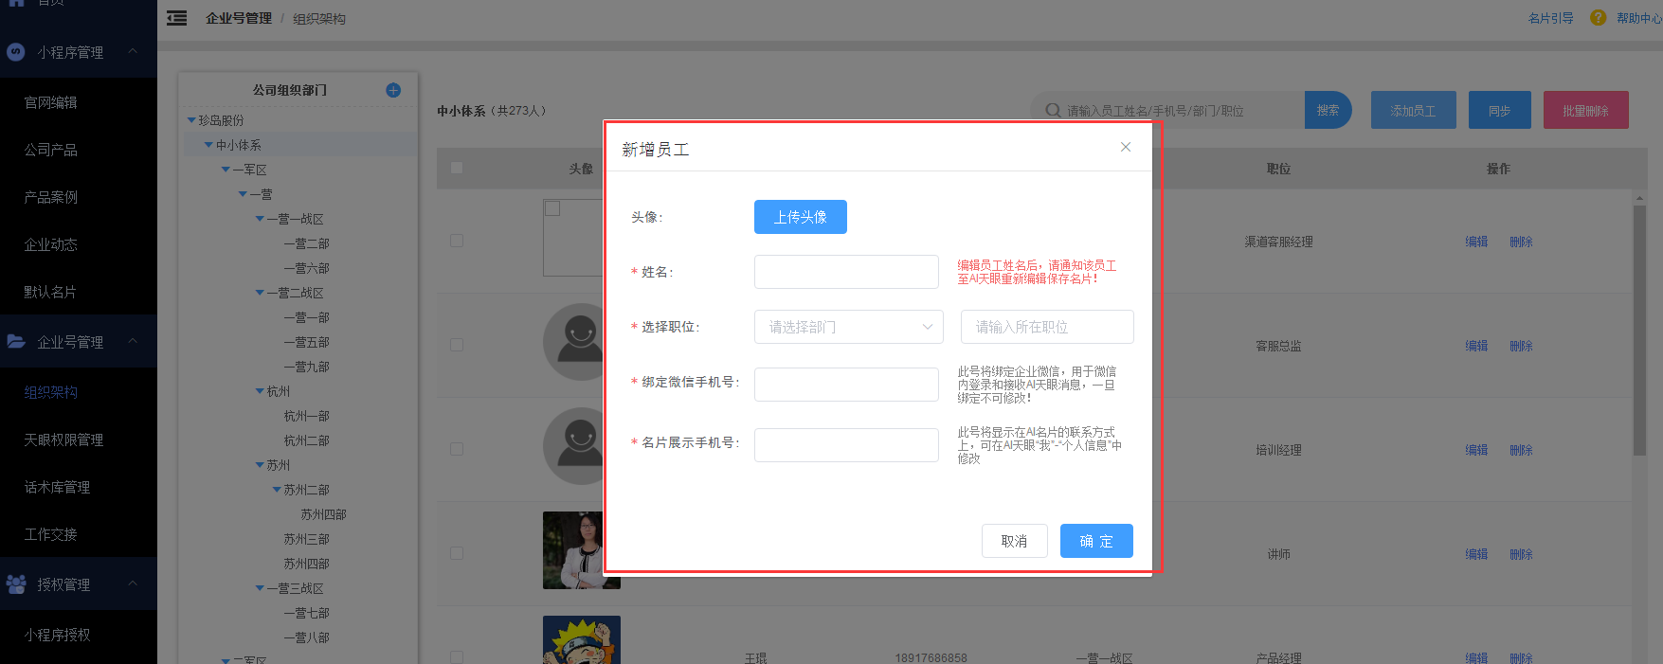This screenshot has height=664, width=1663.
Task: Check the first employee row checkbox
Action: coord(457,242)
